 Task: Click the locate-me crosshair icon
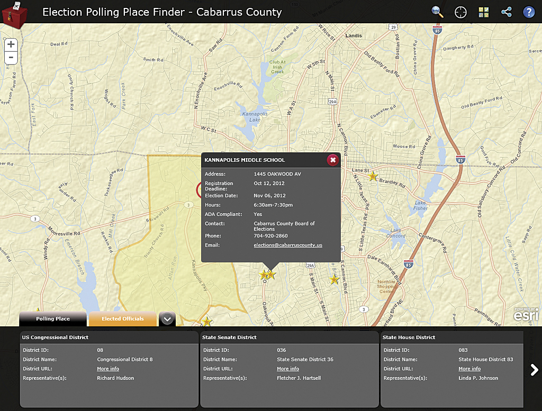(x=460, y=12)
